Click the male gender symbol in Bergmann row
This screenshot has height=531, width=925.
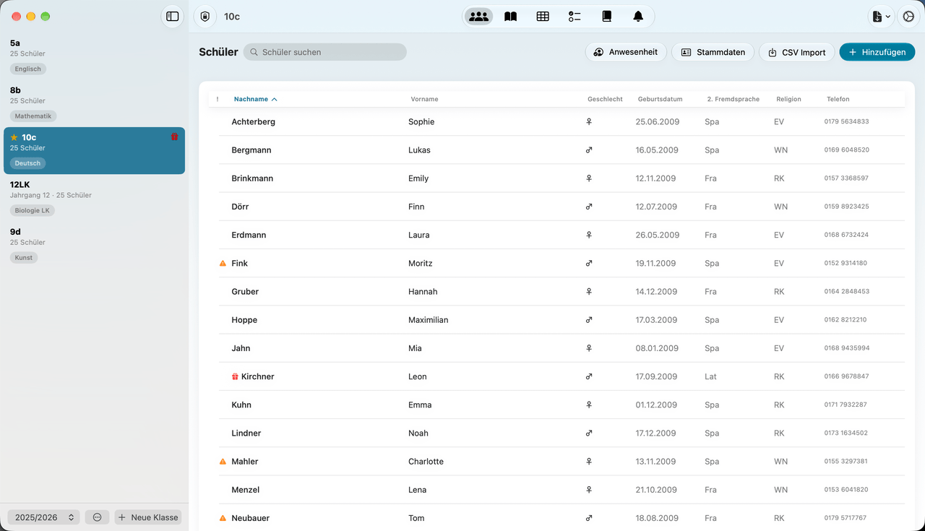[x=589, y=150]
